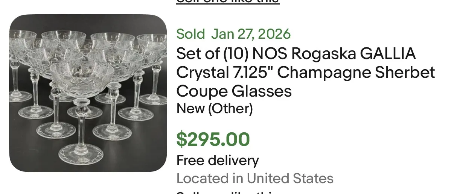Click the 'Sold Jan 27, 2026' date label
454x194 pixels.
[x=233, y=34]
